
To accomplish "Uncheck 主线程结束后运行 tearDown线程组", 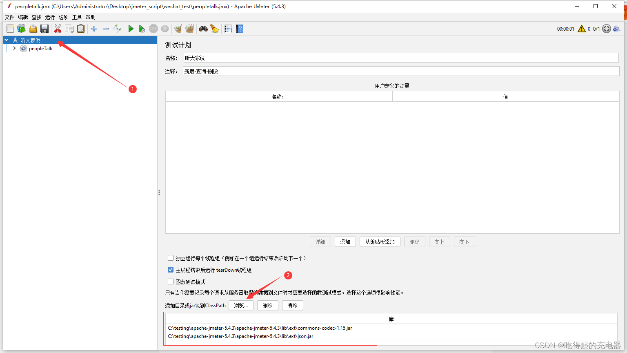I will (171, 270).
